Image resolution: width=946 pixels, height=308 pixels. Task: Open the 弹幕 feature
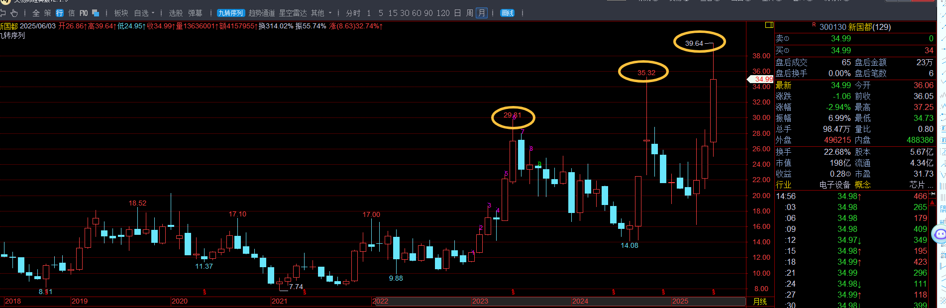tap(195, 13)
